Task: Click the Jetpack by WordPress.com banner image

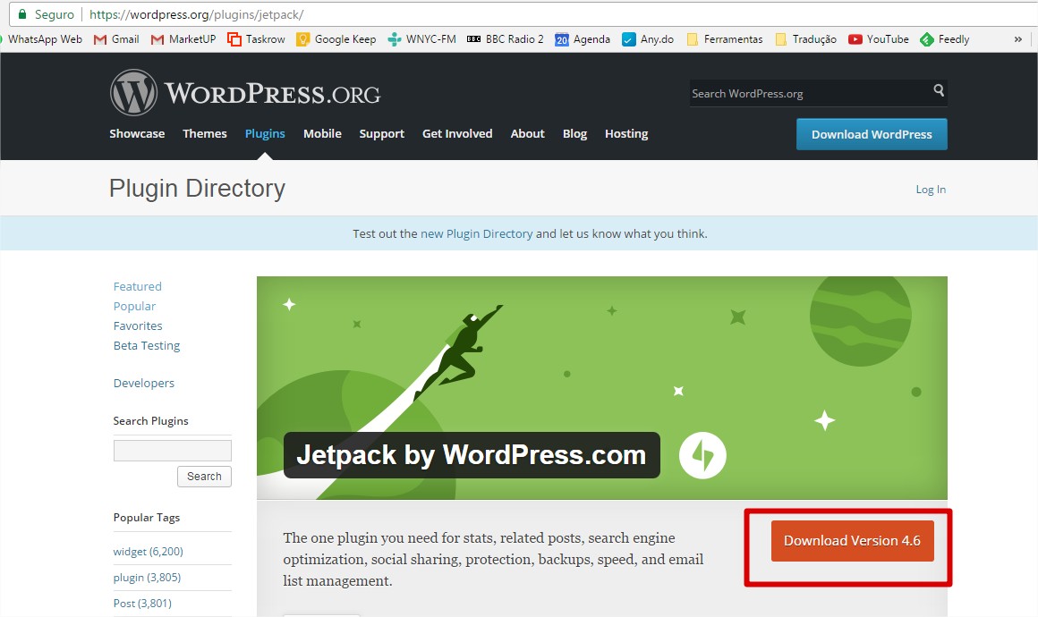Action: coord(601,387)
